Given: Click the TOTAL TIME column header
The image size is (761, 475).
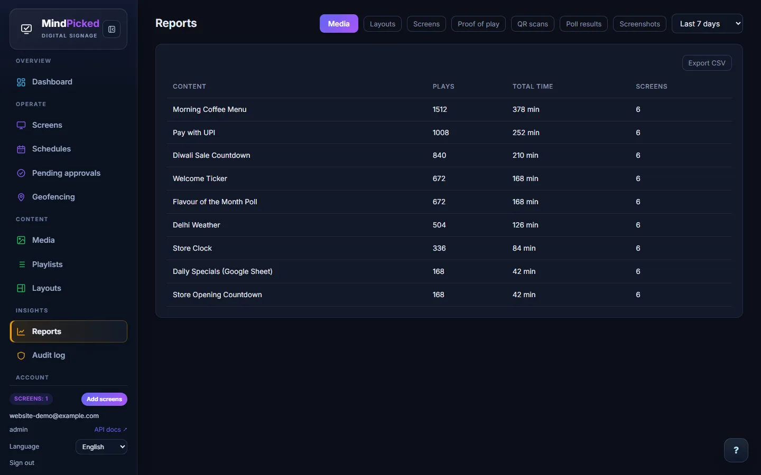Looking at the screenshot, I should 533,87.
